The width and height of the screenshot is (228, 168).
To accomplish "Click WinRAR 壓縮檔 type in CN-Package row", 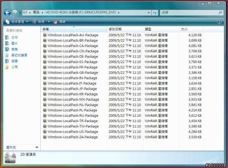I will (x=156, y=51).
